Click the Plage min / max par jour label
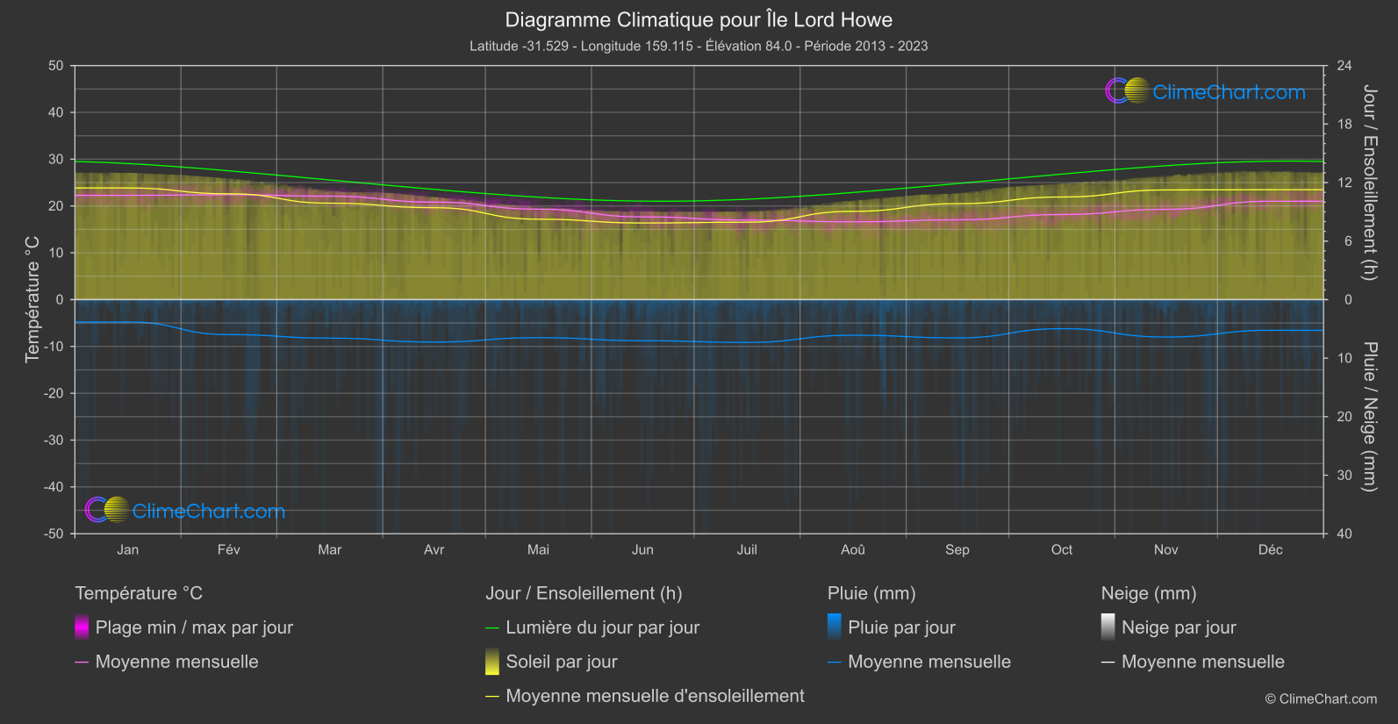The width and height of the screenshot is (1398, 724). [x=194, y=627]
